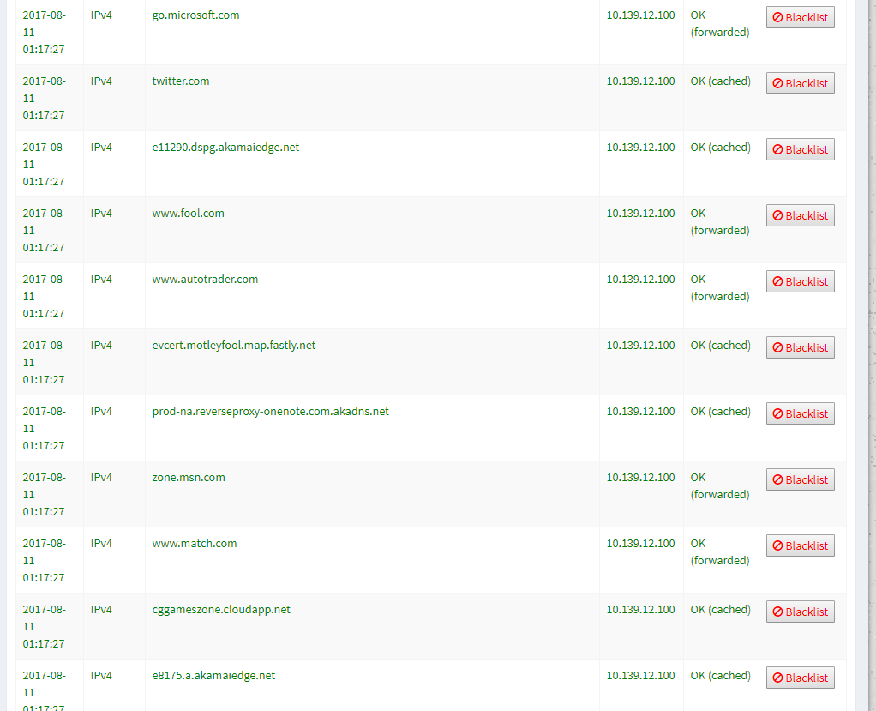Click Blacklist button for twitter.com
The image size is (876, 711).
[x=800, y=83]
